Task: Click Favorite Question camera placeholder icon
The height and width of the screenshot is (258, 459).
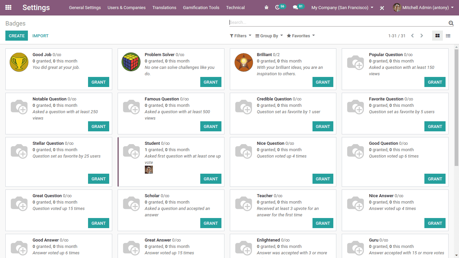Action: 356,106
